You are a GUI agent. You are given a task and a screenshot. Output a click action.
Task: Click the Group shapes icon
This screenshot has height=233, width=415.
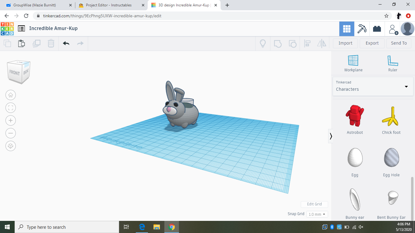[x=278, y=43]
